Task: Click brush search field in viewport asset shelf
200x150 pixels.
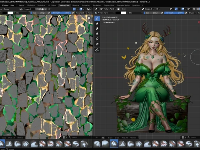Action: pos(193,137)
